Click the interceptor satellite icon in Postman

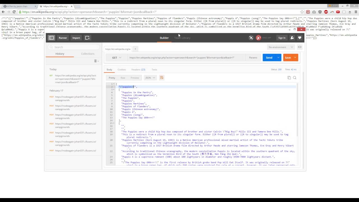coord(251,38)
